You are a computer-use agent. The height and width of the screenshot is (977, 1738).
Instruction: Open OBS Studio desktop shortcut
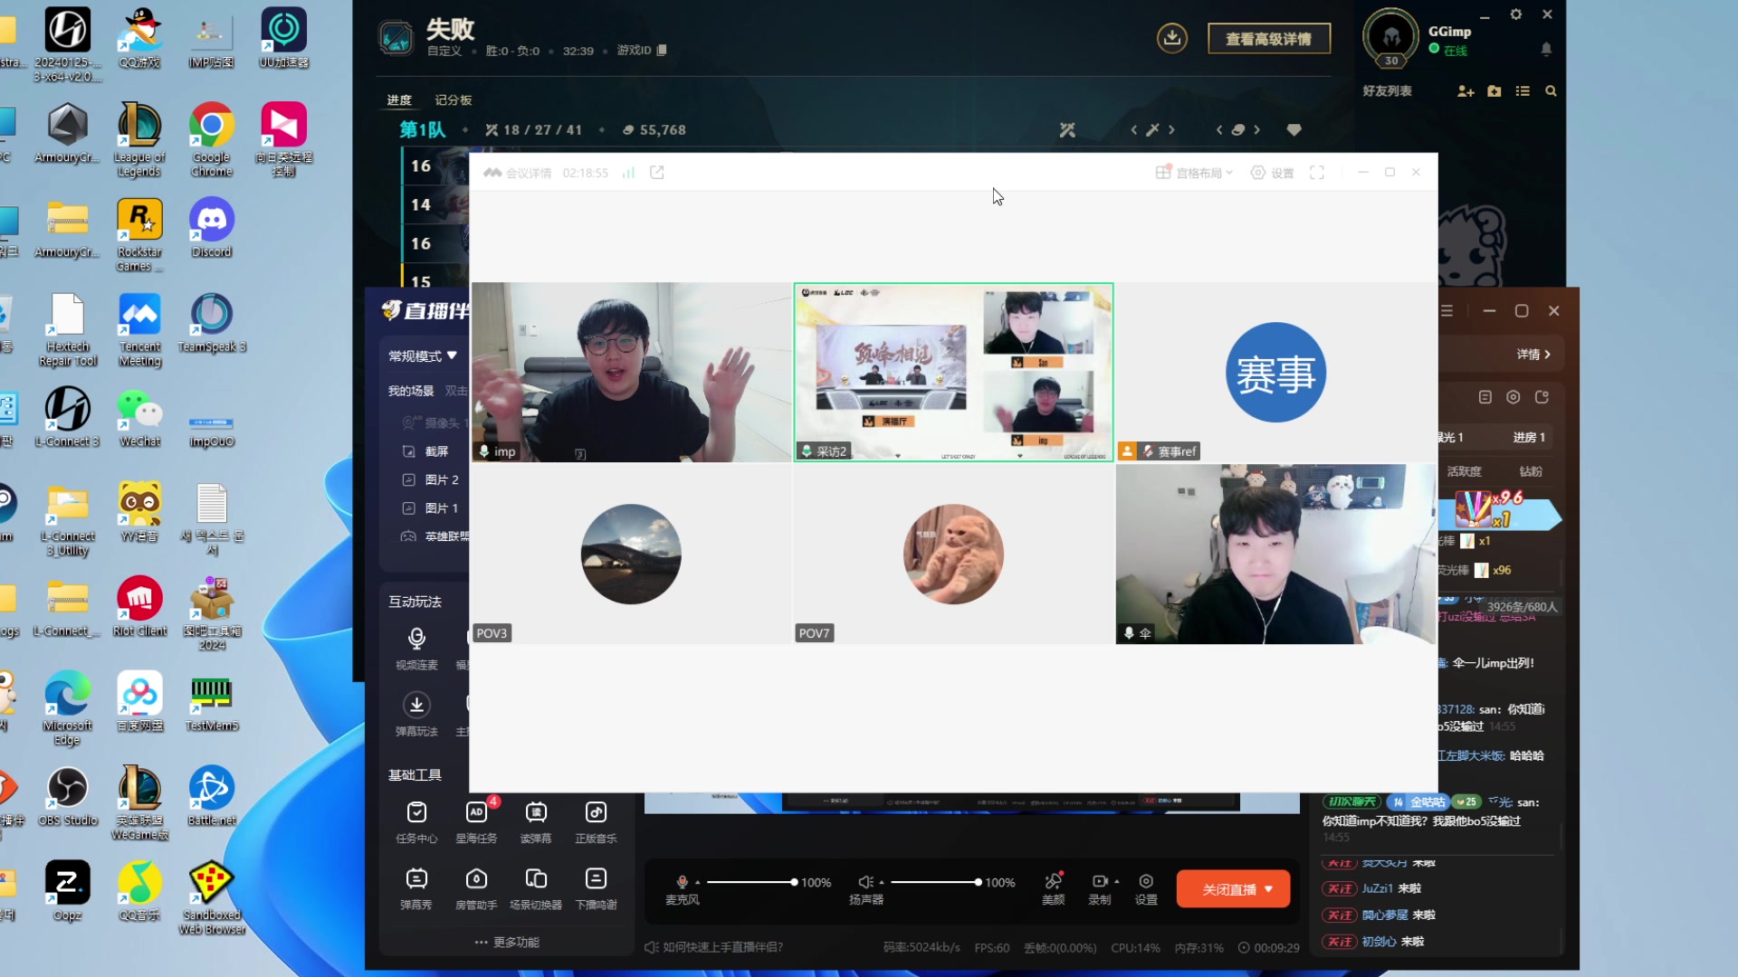tap(68, 796)
